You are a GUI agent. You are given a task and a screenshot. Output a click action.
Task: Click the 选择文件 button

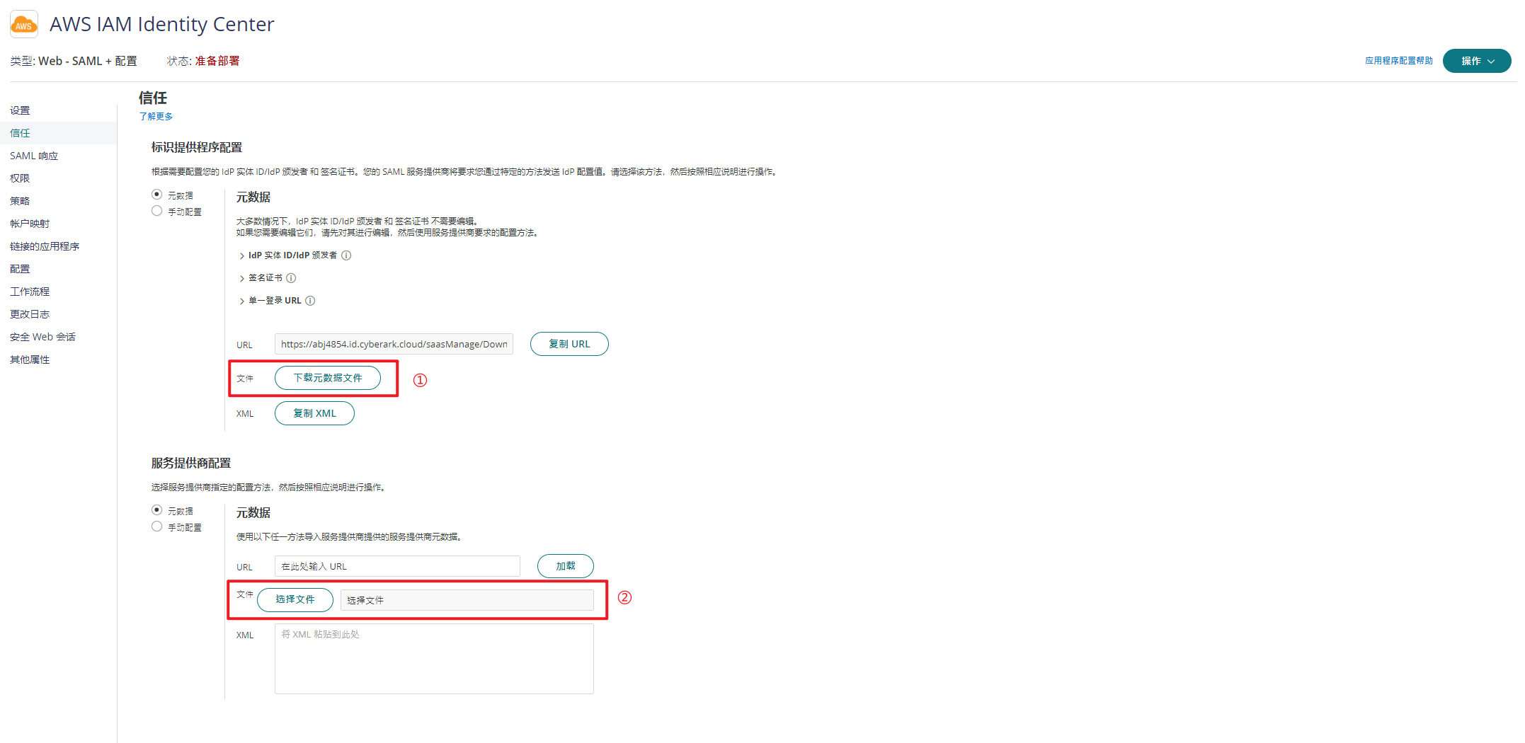click(295, 599)
